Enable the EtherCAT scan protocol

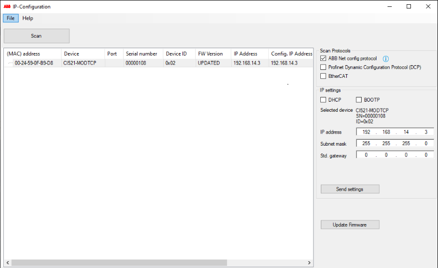click(x=323, y=76)
